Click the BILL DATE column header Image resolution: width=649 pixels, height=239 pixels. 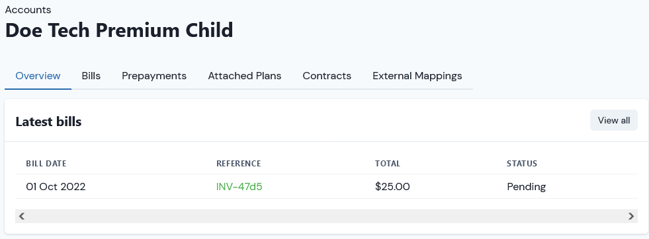tap(46, 164)
